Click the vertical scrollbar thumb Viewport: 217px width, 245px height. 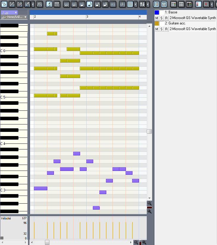pos(149,132)
